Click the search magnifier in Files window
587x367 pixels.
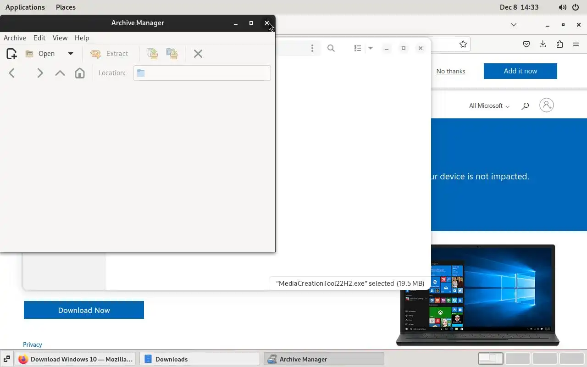(331, 48)
